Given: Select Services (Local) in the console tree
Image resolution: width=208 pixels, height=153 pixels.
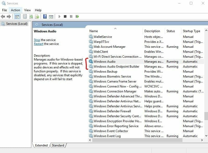Looking at the screenshot, I should (x=16, y=24).
